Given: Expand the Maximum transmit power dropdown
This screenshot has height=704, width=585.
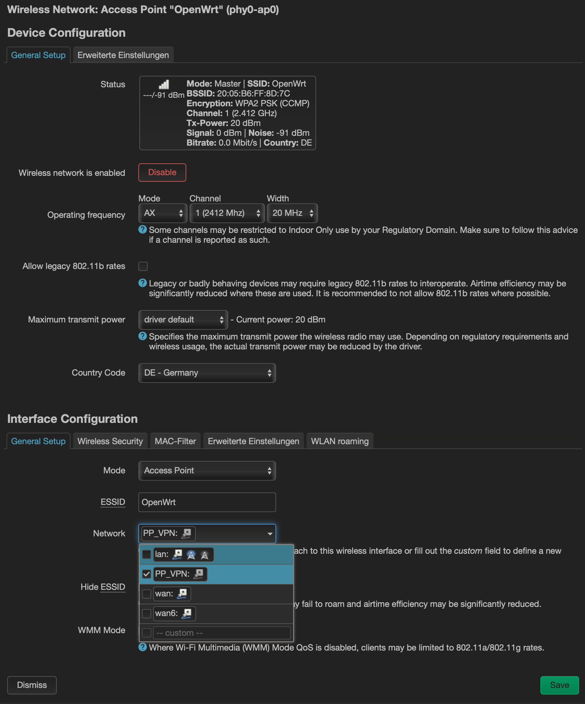Looking at the screenshot, I should click(183, 320).
